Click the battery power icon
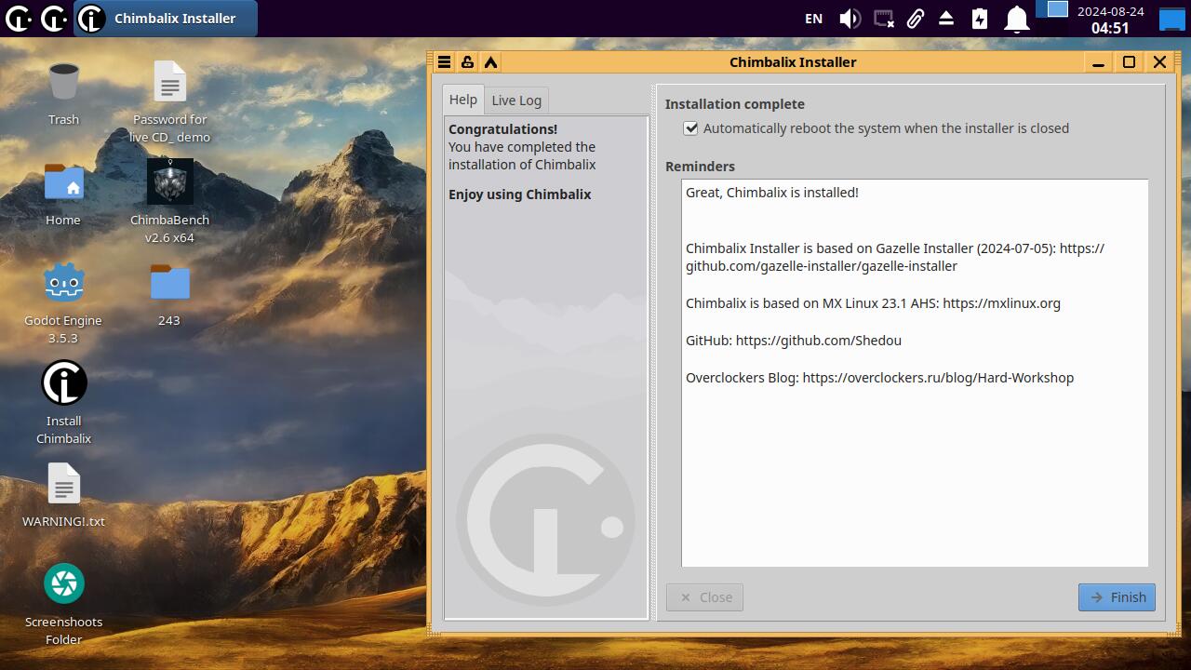 [x=980, y=19]
